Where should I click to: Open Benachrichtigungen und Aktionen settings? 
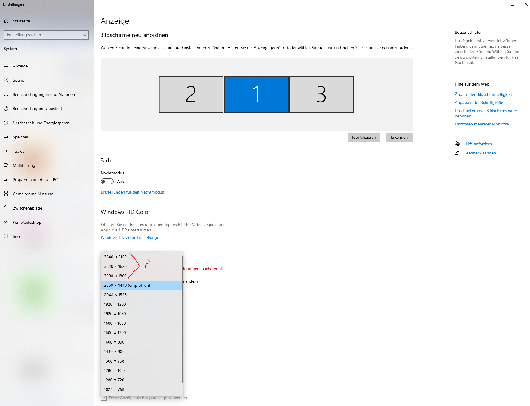coord(47,94)
